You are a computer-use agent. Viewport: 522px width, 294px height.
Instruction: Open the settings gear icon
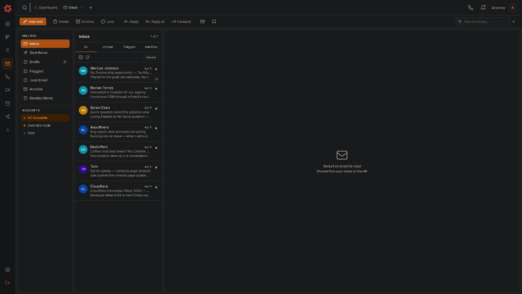[x=8, y=270]
